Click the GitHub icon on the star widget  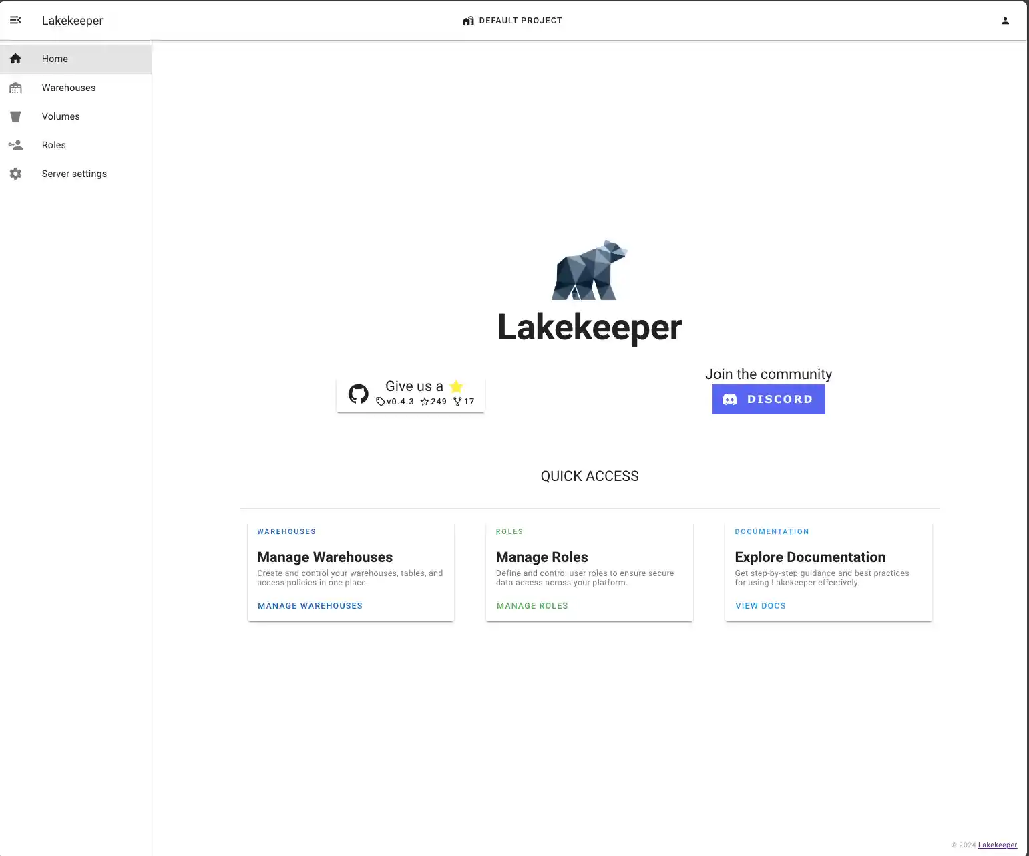coord(358,394)
